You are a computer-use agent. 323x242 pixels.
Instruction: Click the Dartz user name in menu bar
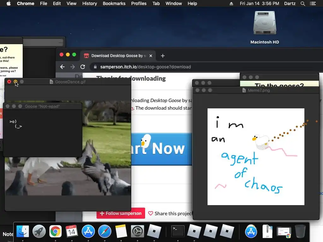coord(290,3)
